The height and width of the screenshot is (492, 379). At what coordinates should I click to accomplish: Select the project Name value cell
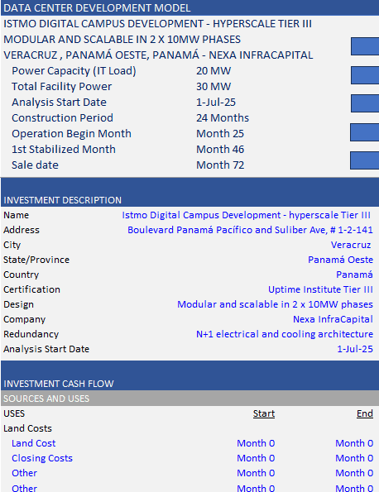click(246, 215)
